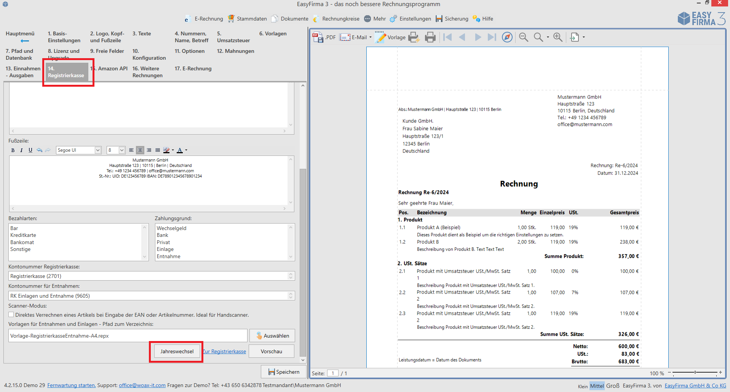Screen dimensions: 730x392
Task: Apply font color A
Action: [180, 150]
